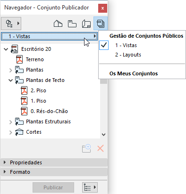The image size is (186, 194).
Task: Expand the Plantas folder
Action: tap(10, 70)
